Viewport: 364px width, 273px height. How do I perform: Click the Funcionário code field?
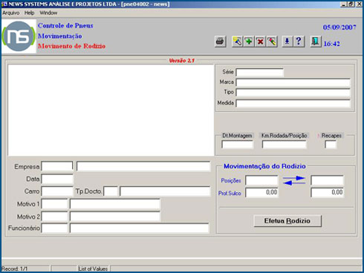(54, 228)
